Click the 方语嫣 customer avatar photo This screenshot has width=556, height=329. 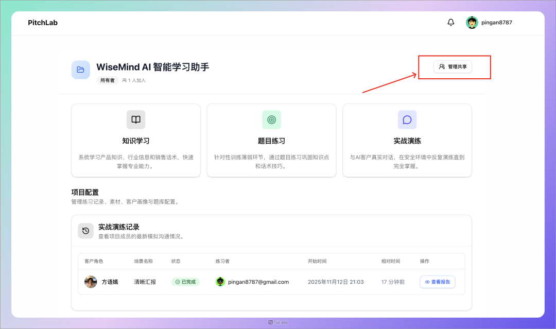pyautogui.click(x=91, y=282)
